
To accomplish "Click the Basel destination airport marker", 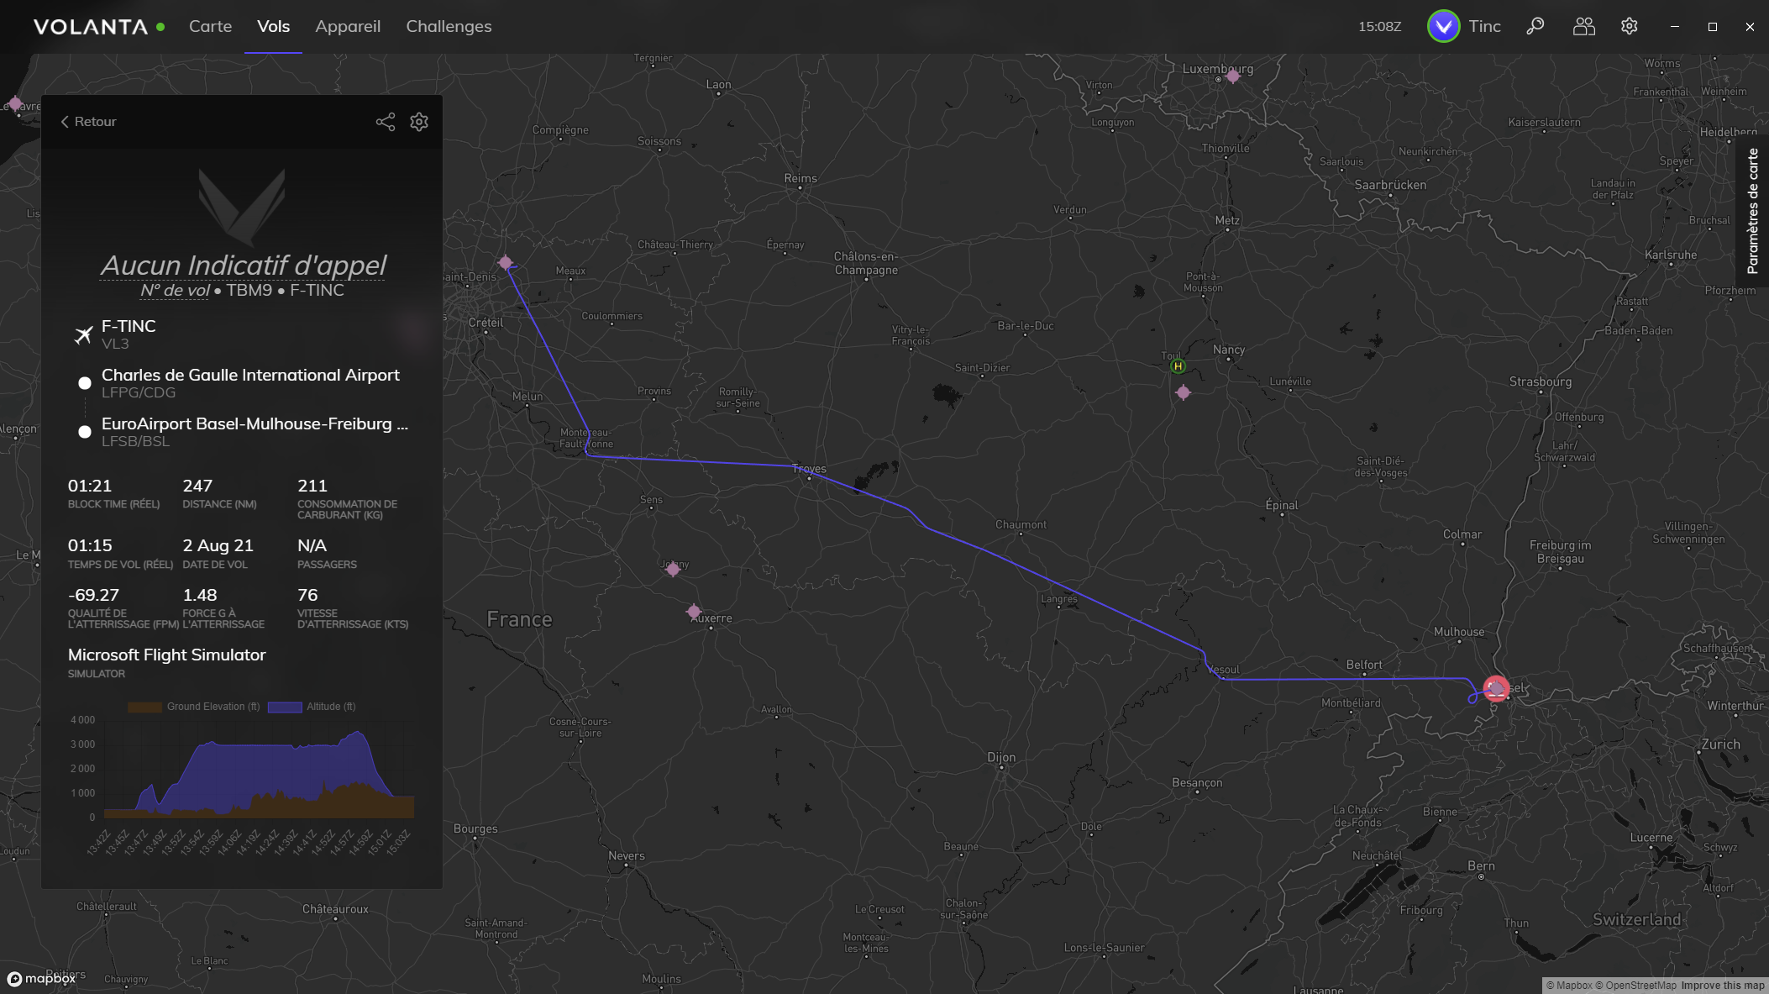I will coord(1496,689).
